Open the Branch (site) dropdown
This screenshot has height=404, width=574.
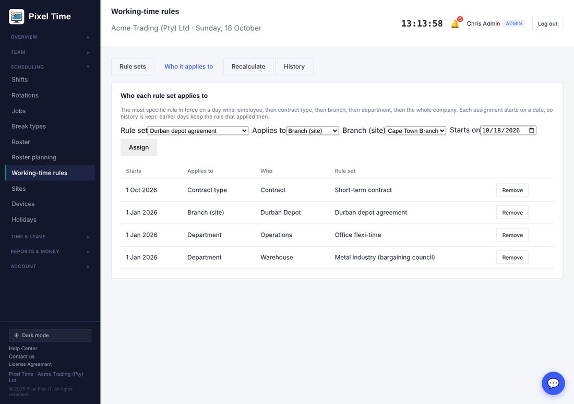[416, 131]
